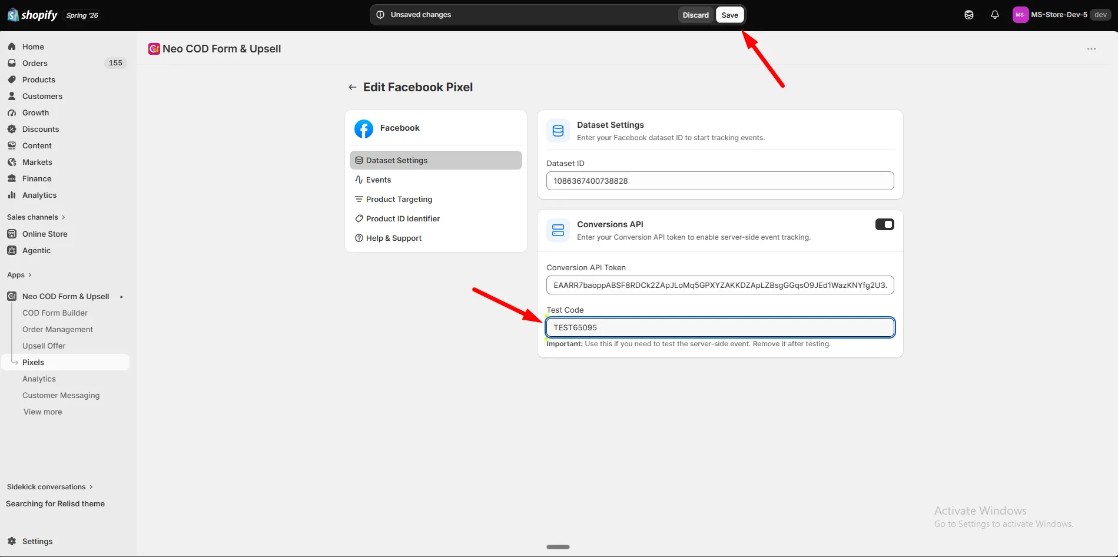Open the three-dot more actions menu
Image resolution: width=1118 pixels, height=557 pixels.
coord(1092,49)
